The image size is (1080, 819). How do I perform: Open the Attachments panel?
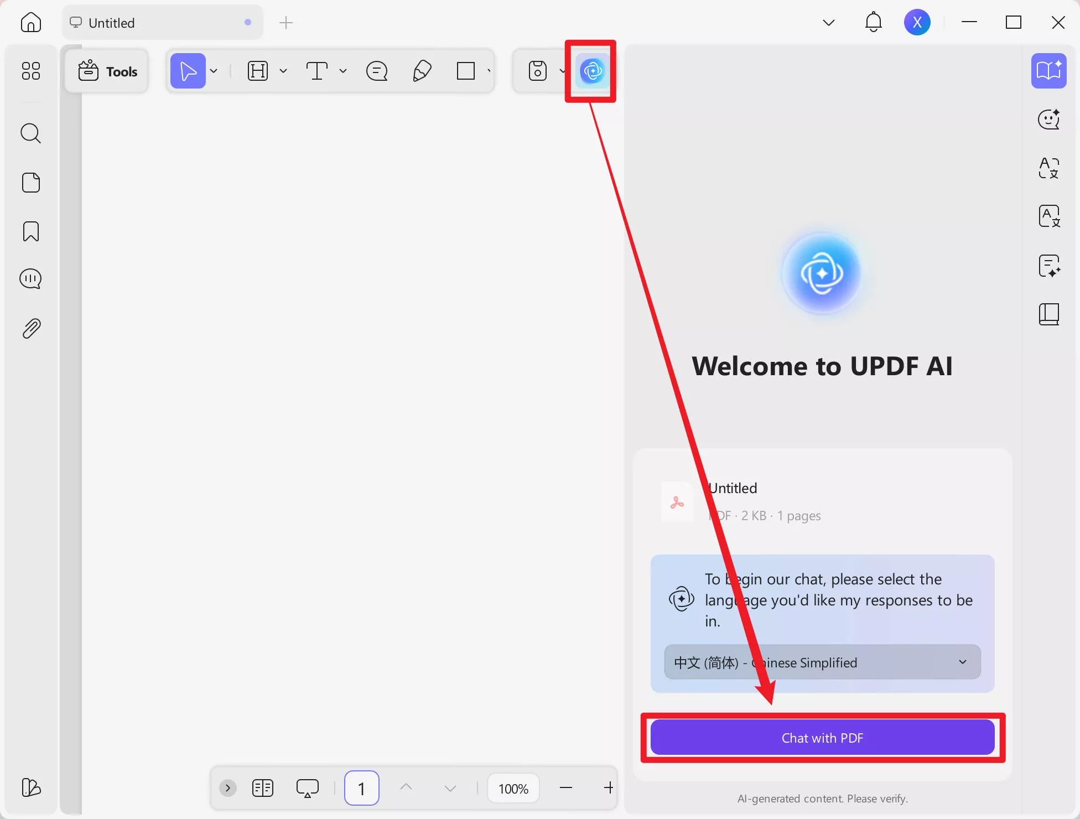coord(31,327)
